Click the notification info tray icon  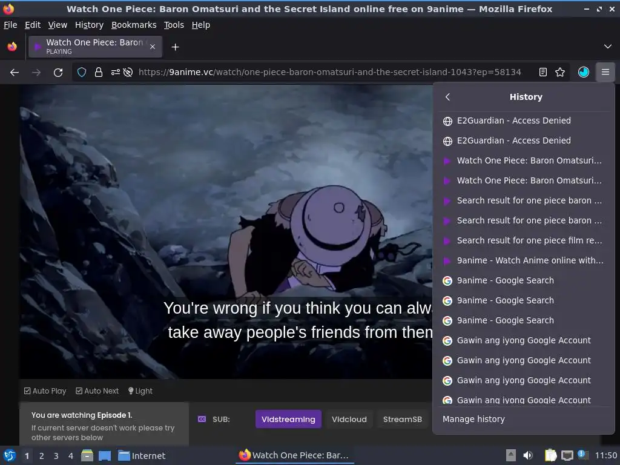[582, 454]
